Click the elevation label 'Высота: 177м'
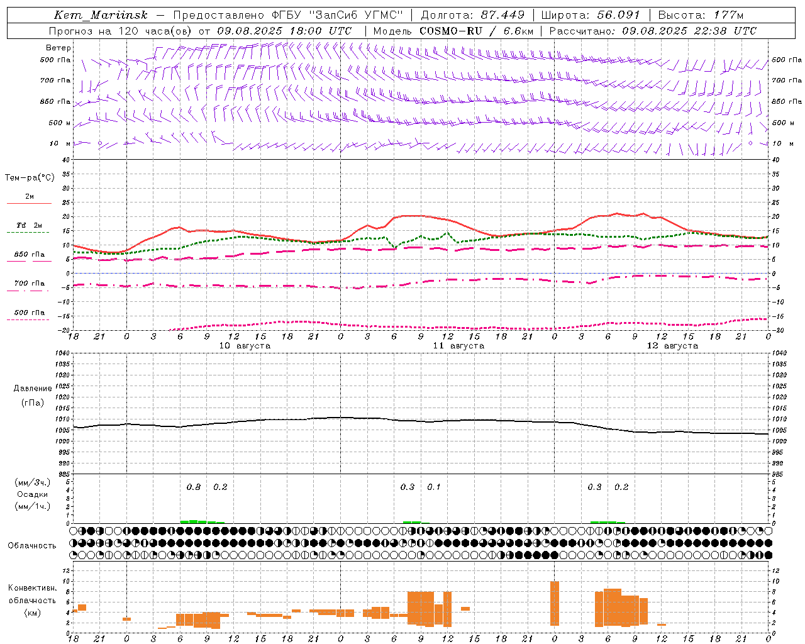This screenshot has width=805, height=644. click(x=701, y=15)
